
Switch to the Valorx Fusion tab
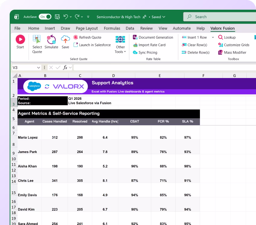(222, 28)
